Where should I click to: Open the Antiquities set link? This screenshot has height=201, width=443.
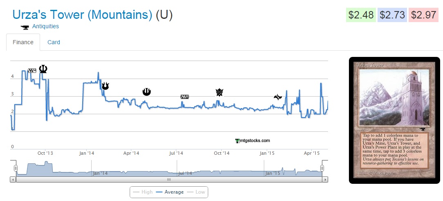45,26
